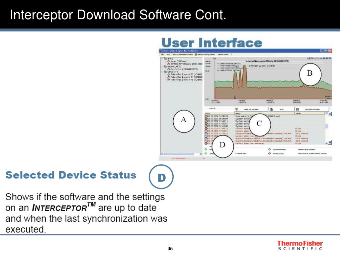The image size is (340, 255).
Task: Sort log by entry column header
Action: [x=264, y=114]
